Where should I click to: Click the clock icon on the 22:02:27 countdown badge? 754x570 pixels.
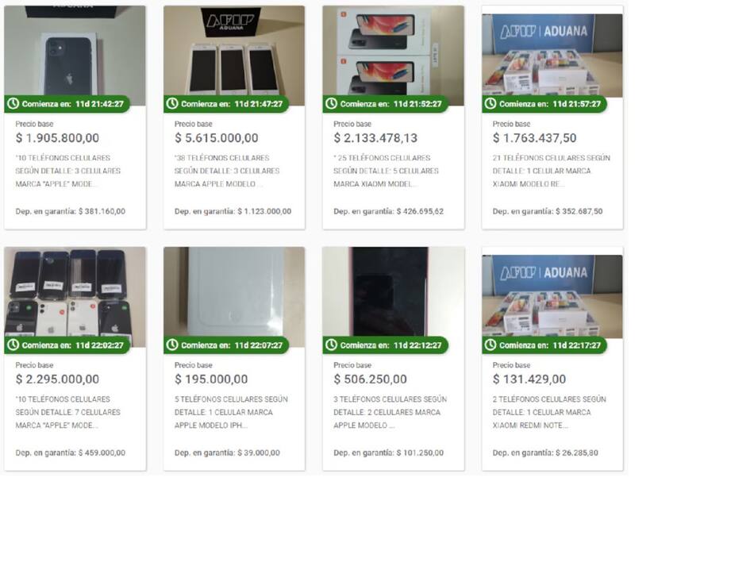point(13,345)
